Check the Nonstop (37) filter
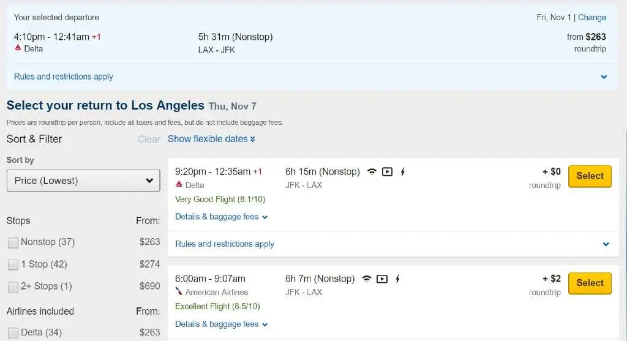Viewport: 627px width, 341px height. (x=13, y=242)
